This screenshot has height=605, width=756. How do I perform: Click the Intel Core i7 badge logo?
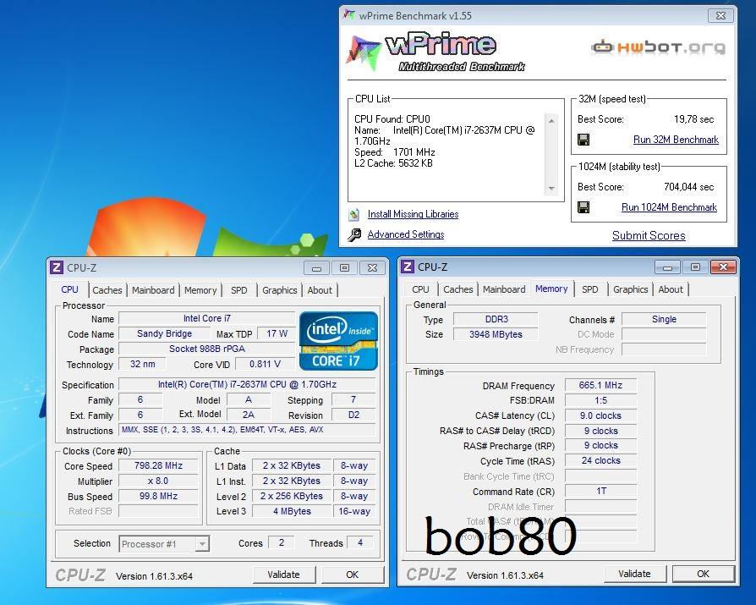338,341
